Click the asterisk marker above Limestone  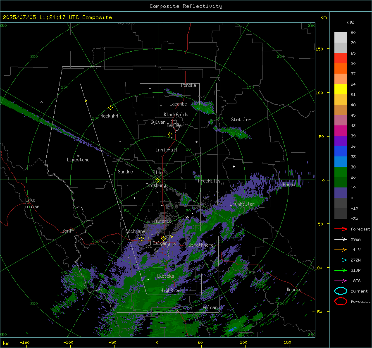78,156
